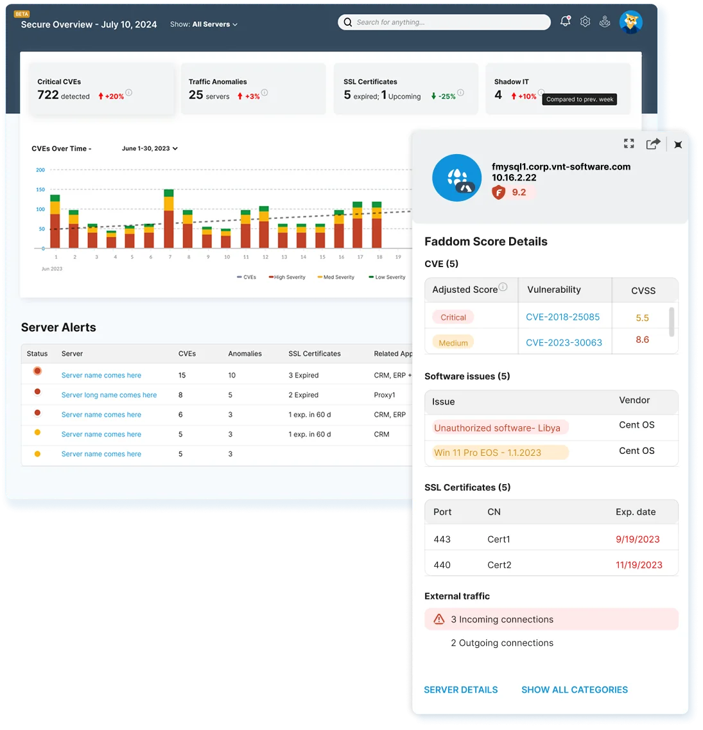Click the share icon in server panel
Screen dimensions: 703x730
tap(653, 144)
